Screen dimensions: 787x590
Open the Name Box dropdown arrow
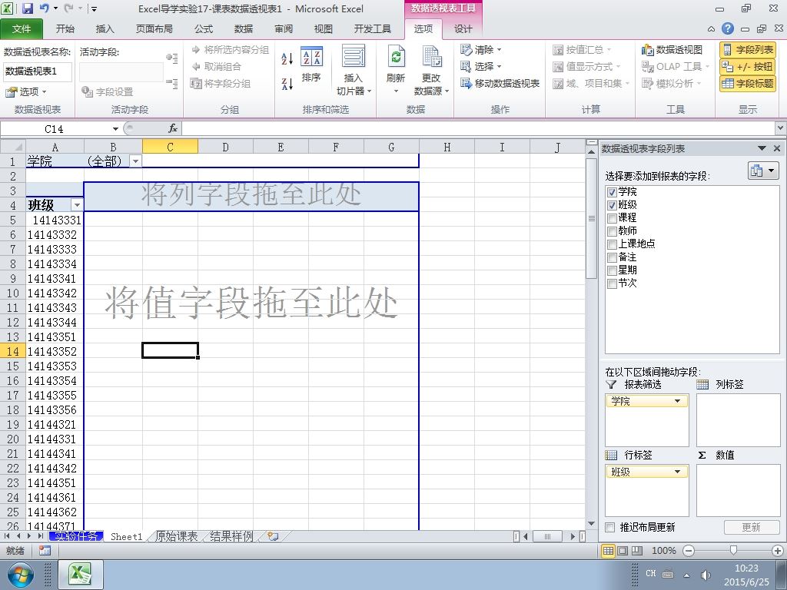pos(115,129)
